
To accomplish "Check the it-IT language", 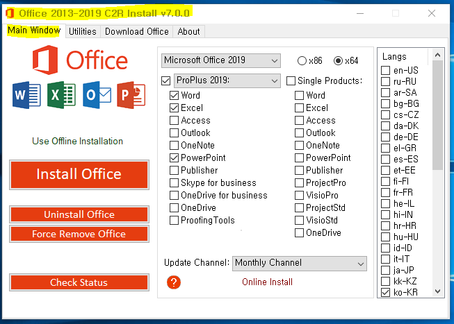I will pos(385,259).
